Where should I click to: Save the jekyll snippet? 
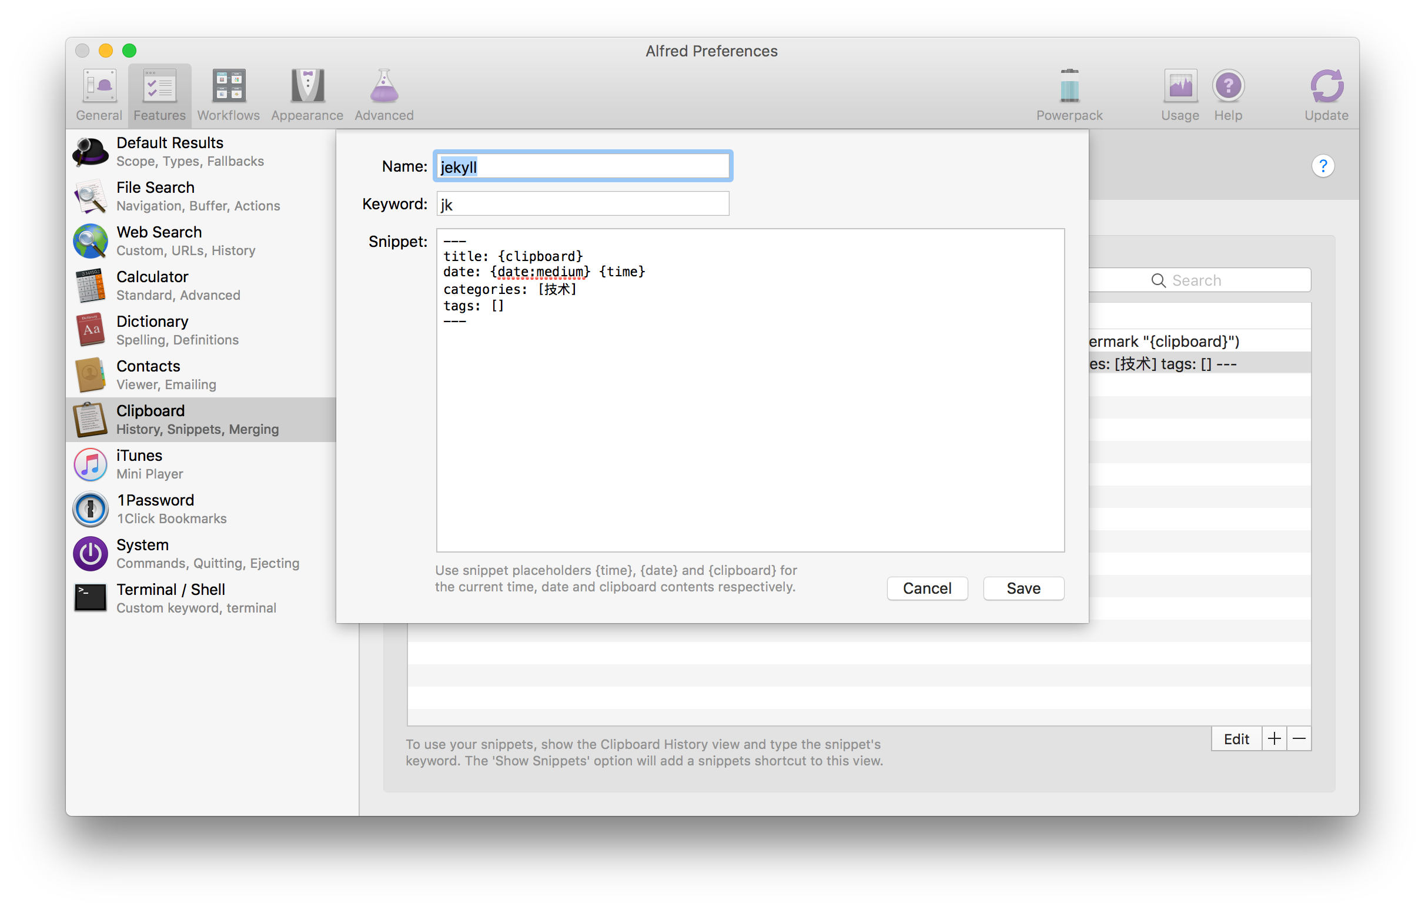1023,588
